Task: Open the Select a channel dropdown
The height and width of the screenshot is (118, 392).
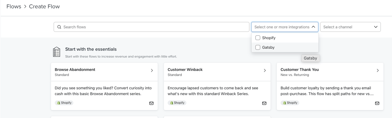Action: [350, 27]
